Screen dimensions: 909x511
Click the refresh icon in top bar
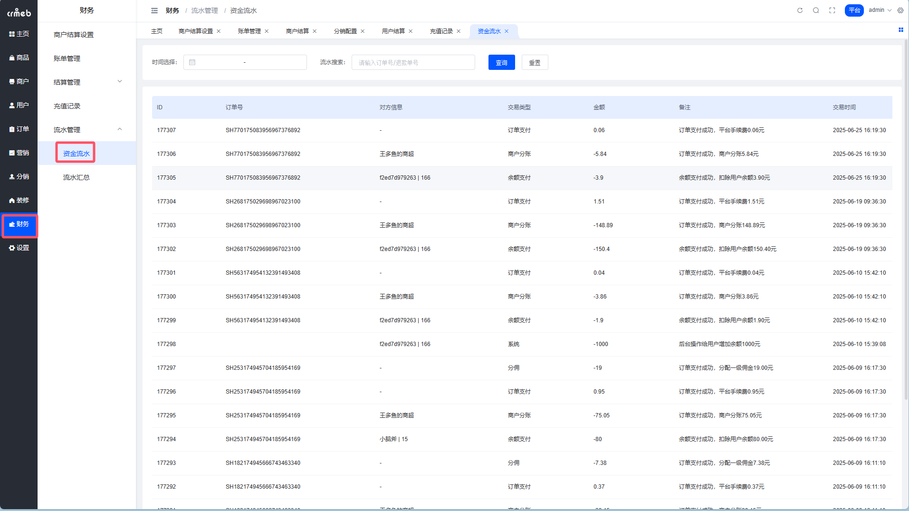(x=800, y=10)
